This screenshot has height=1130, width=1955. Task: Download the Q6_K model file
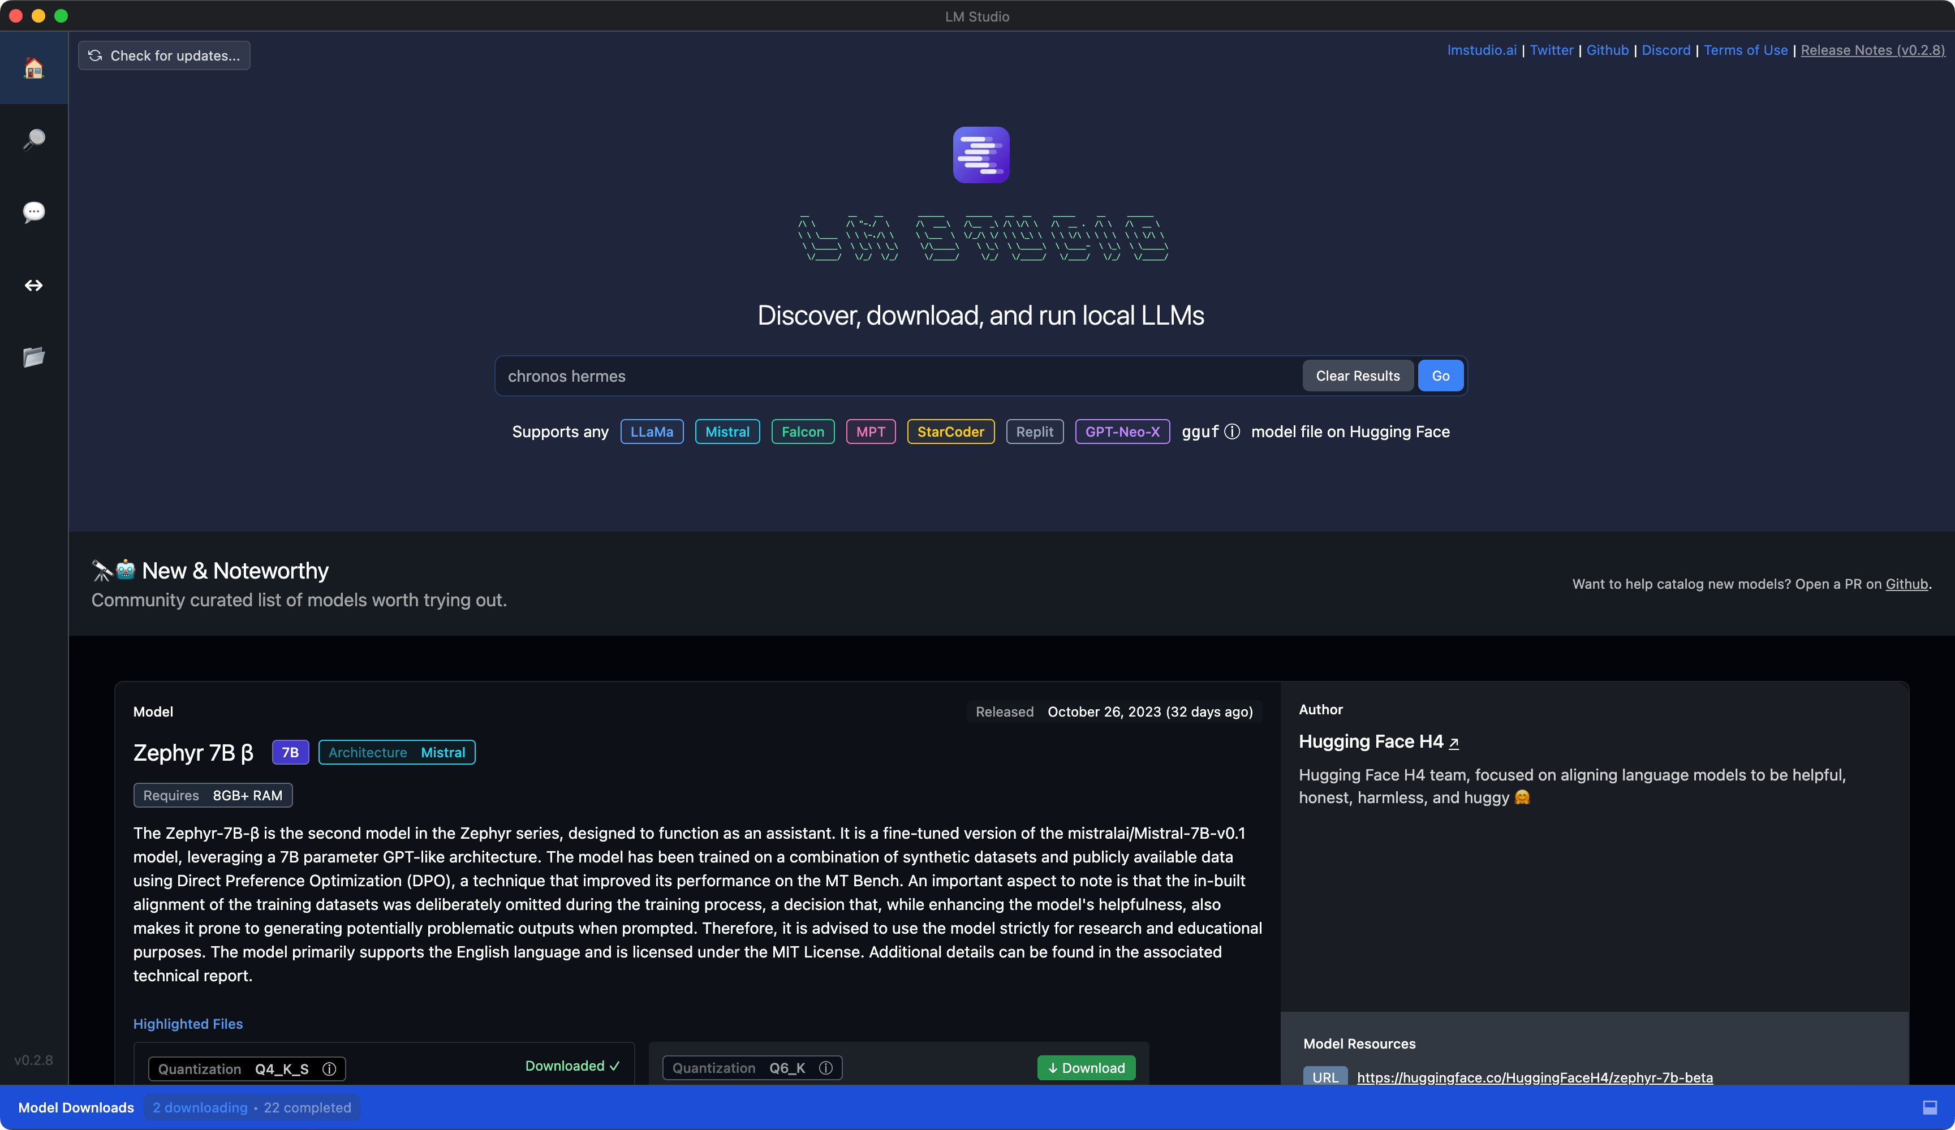[1086, 1068]
